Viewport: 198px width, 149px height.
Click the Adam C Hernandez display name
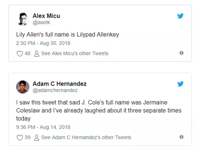click(x=60, y=84)
